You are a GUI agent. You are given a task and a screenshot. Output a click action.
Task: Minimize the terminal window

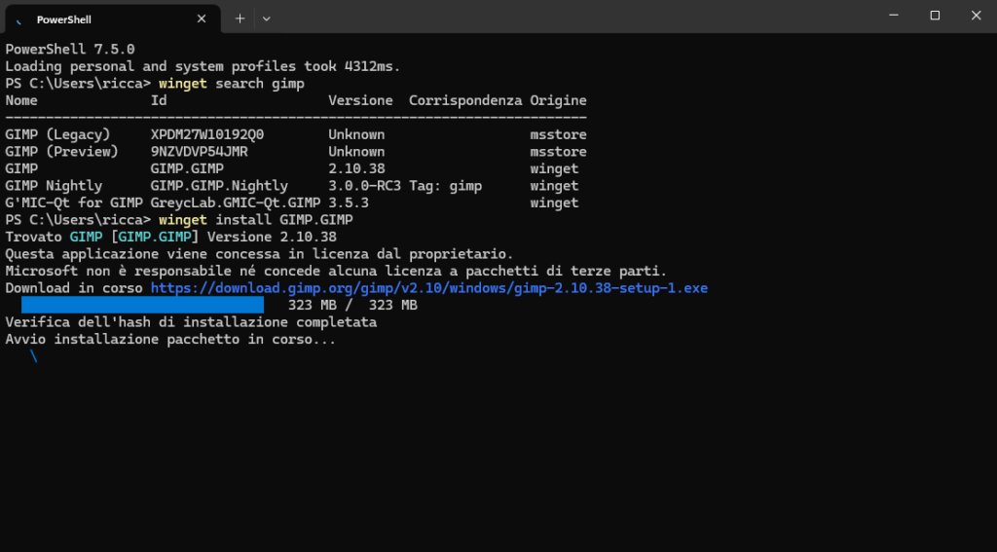pyautogui.click(x=894, y=16)
